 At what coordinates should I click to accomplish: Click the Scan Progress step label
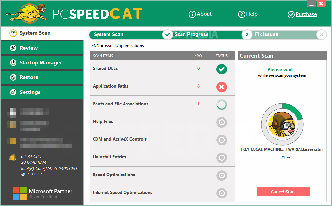coord(191,34)
